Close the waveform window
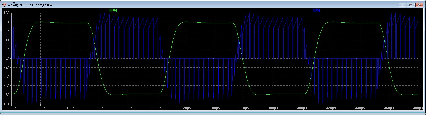426x115 pixels. (x=419, y=5)
